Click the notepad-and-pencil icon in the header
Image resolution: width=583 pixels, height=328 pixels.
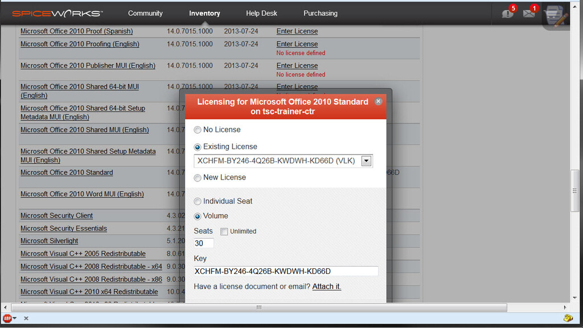[x=554, y=15]
